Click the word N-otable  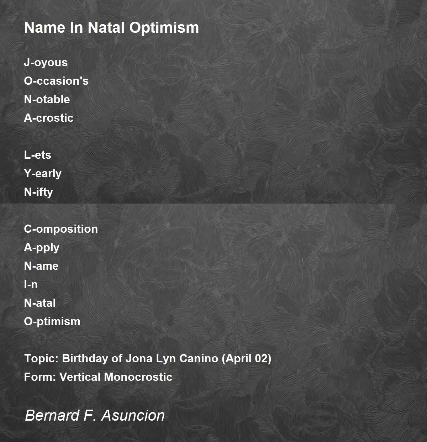click(47, 99)
